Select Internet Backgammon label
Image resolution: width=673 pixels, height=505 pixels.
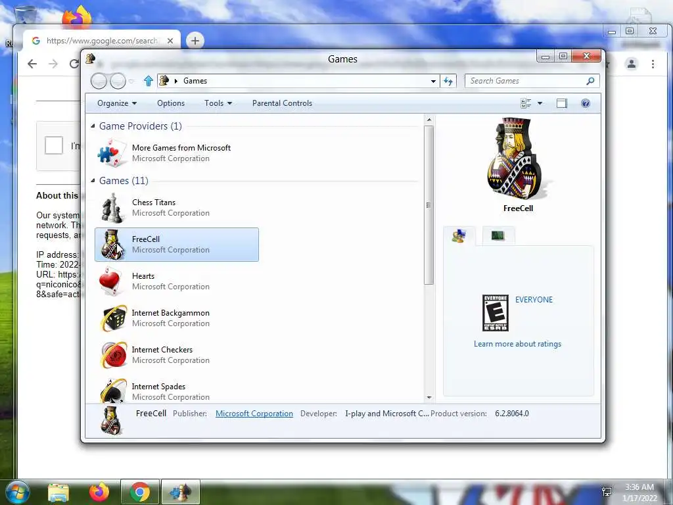[170, 313]
